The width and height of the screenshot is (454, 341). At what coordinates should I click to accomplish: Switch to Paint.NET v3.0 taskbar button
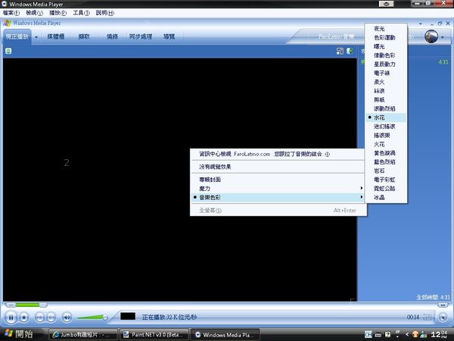click(154, 335)
